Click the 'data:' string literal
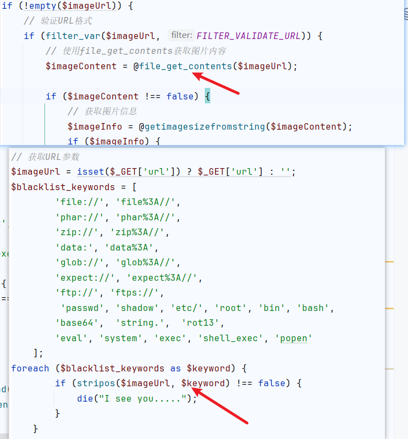408x439 pixels. click(x=74, y=247)
